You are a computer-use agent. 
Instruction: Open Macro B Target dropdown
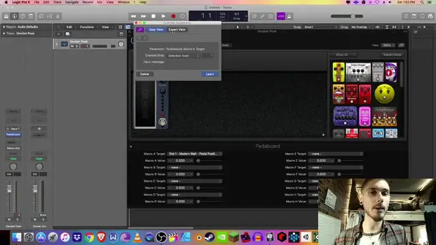coord(194,167)
